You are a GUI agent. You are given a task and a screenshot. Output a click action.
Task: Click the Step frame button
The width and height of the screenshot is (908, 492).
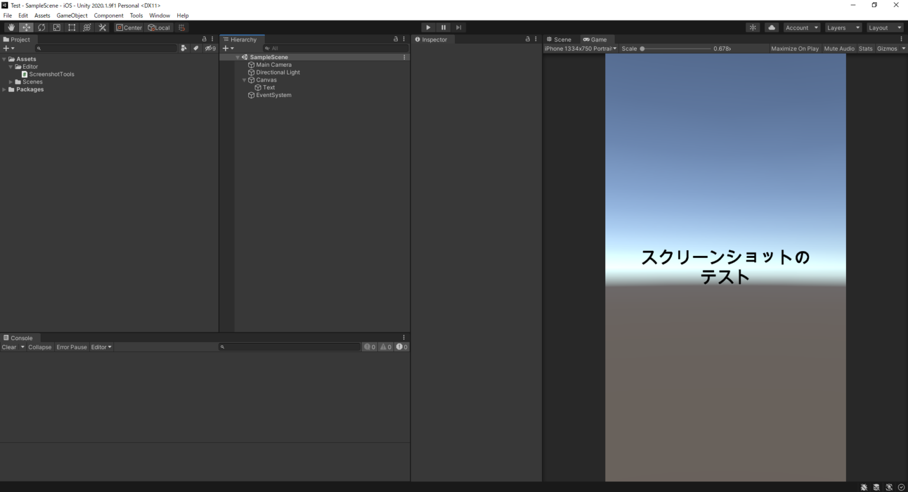click(459, 28)
